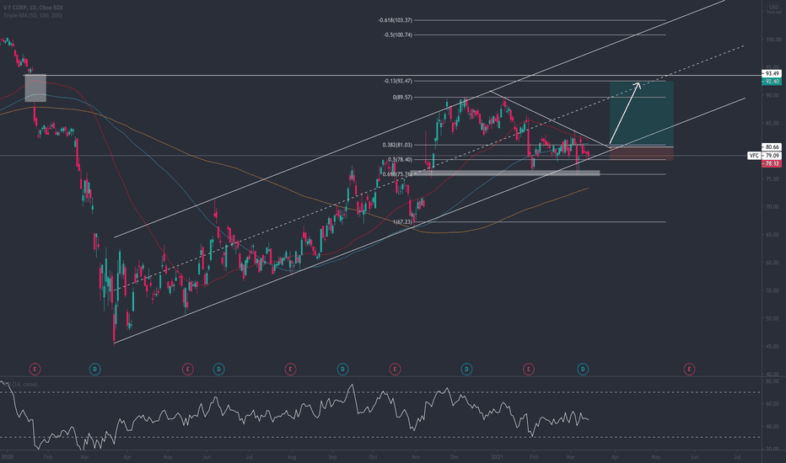Select the Triple MA (50, 100, 200) indicator label
Screen dimensions: 786x463
[33, 15]
